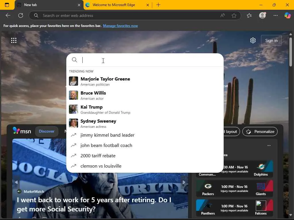
Task: Open the Copilot icon in toolbar
Action: tap(287, 15)
